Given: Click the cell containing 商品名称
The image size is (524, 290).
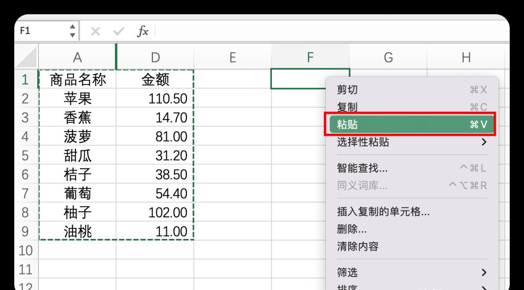Looking at the screenshot, I should click(77, 80).
